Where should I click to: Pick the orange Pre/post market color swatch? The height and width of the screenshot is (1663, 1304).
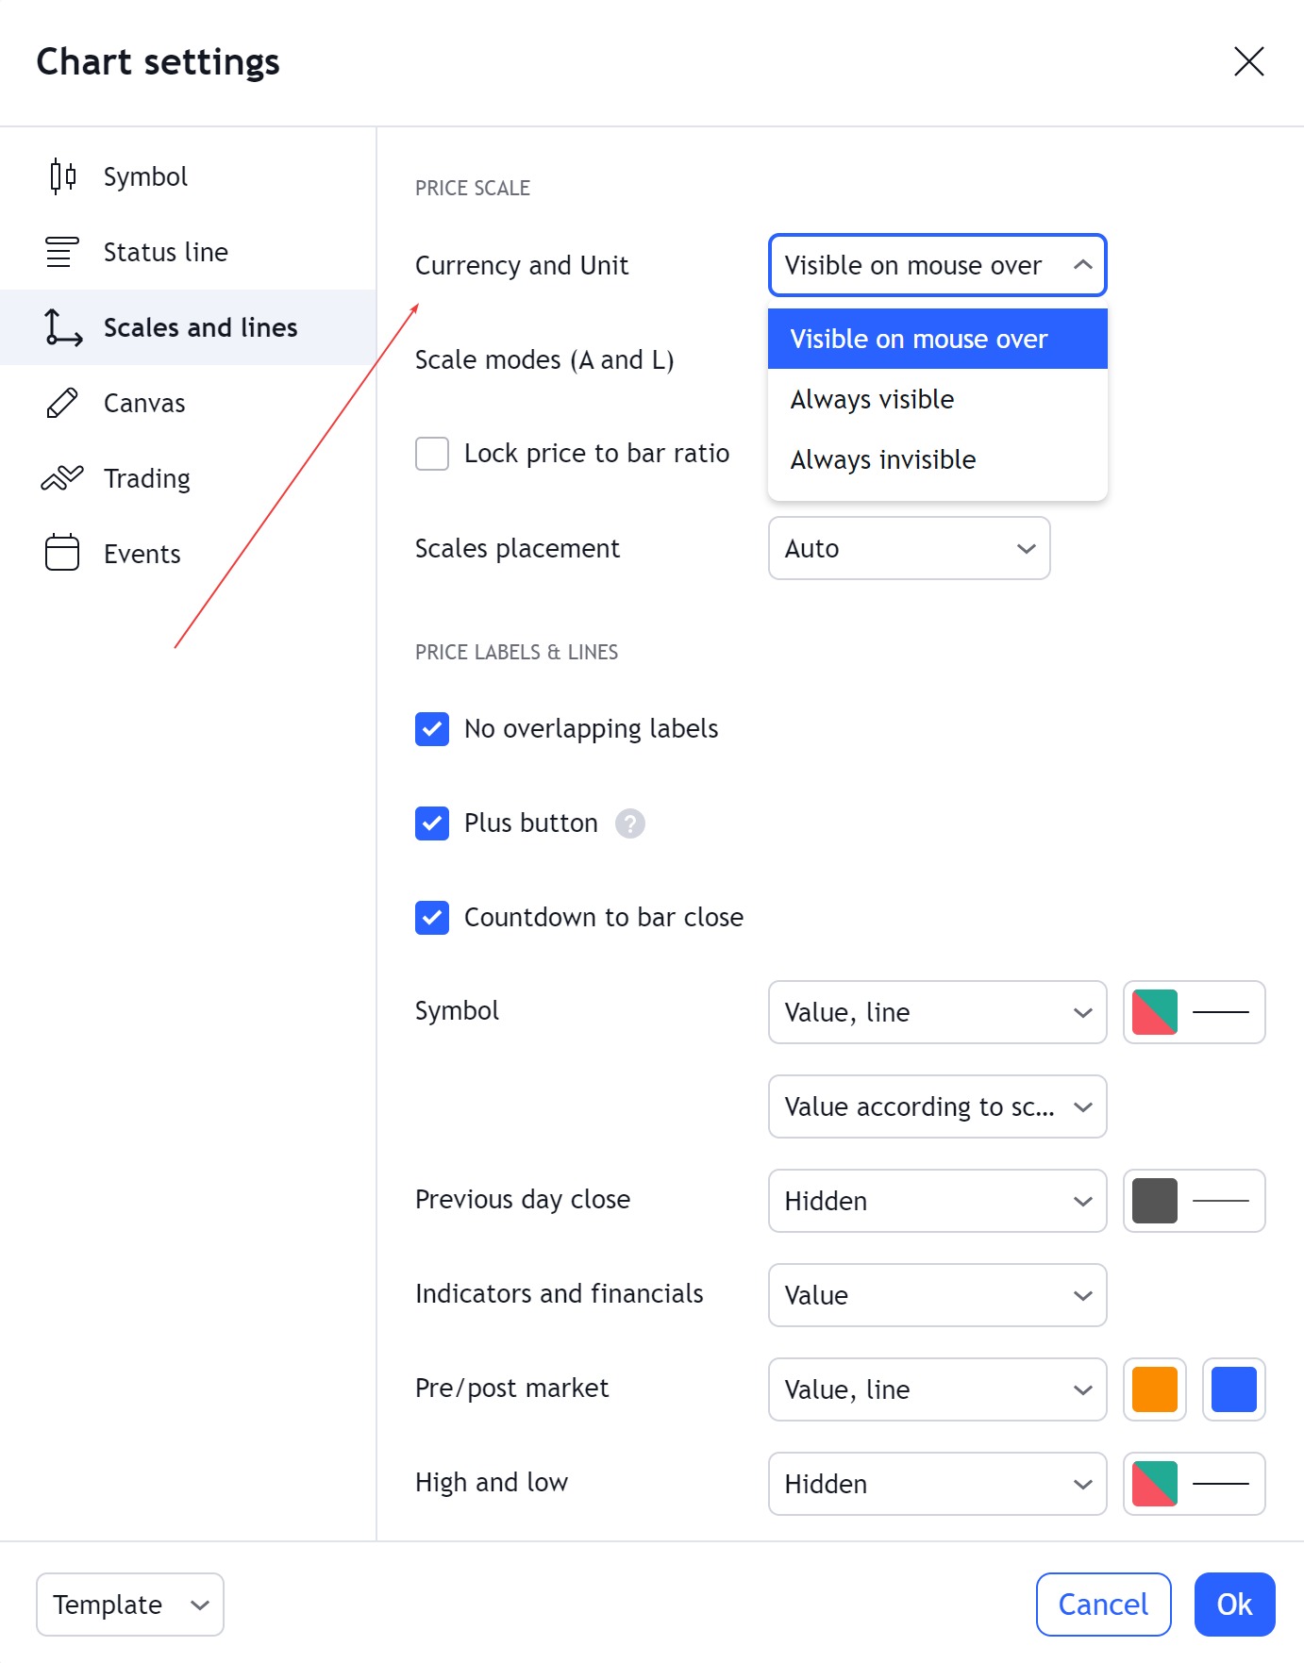(1154, 1389)
